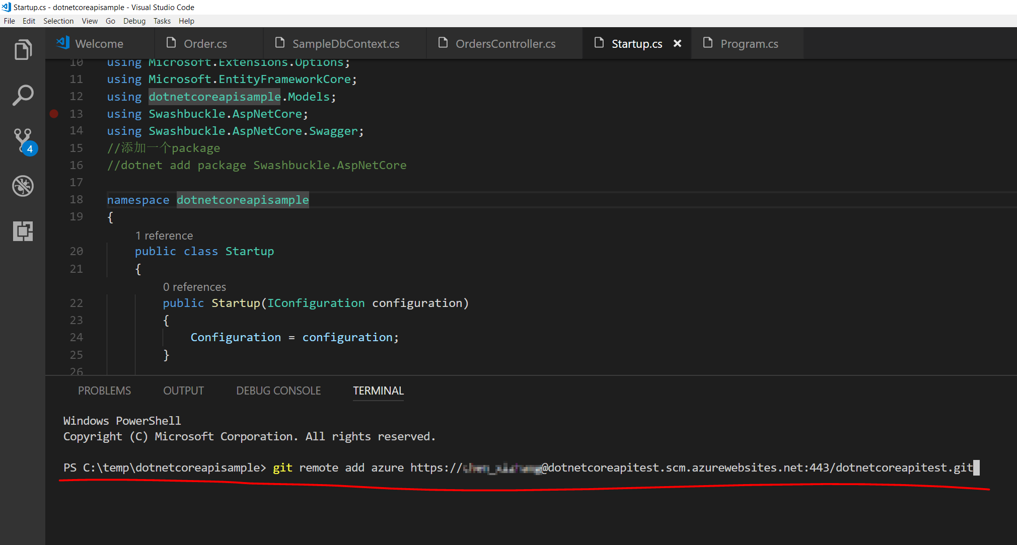Close the Startup.cs tab
Screen dimensions: 1017x545
point(678,44)
